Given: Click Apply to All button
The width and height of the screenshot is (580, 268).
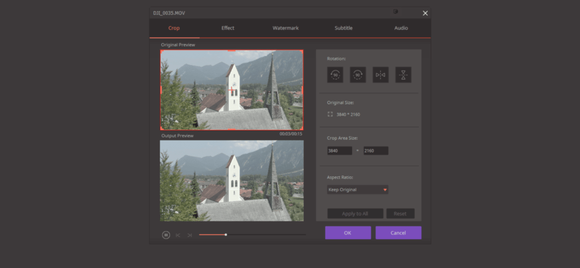Looking at the screenshot, I should (355, 214).
